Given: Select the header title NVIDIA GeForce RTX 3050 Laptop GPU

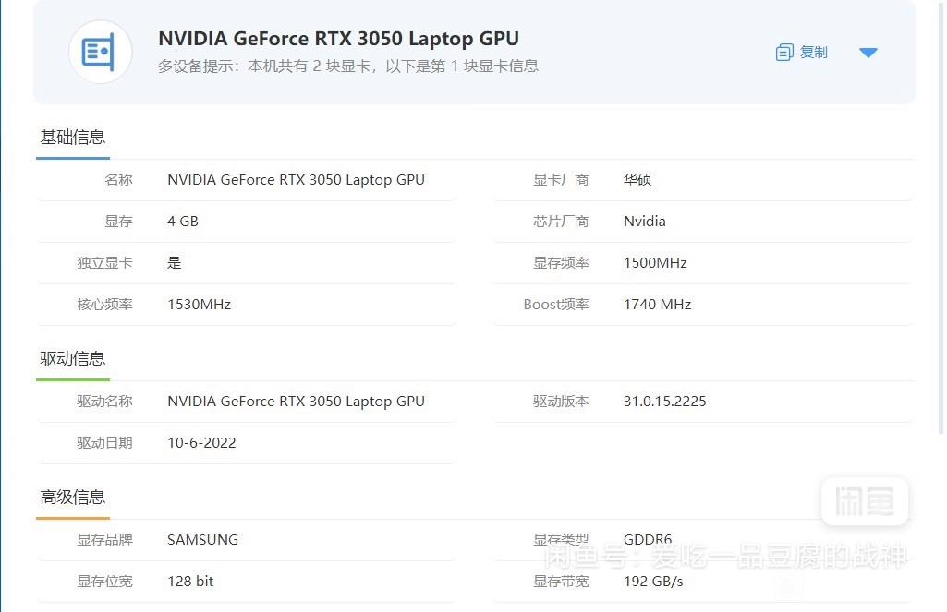Looking at the screenshot, I should point(338,39).
